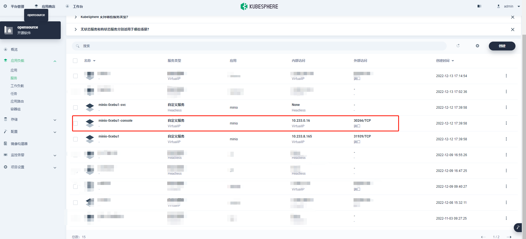The image size is (526, 239).
Task: Open the minio-0cebu1-console service link
Action: 115,121
